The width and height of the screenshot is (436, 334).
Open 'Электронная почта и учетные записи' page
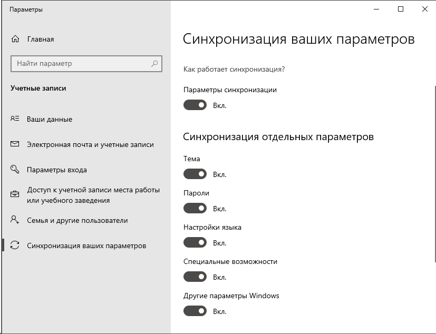[90, 144]
